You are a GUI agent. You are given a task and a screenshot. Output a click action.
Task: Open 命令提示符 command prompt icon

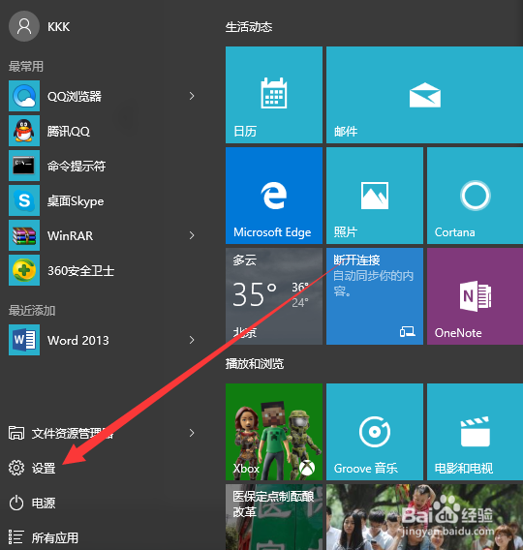click(x=24, y=166)
